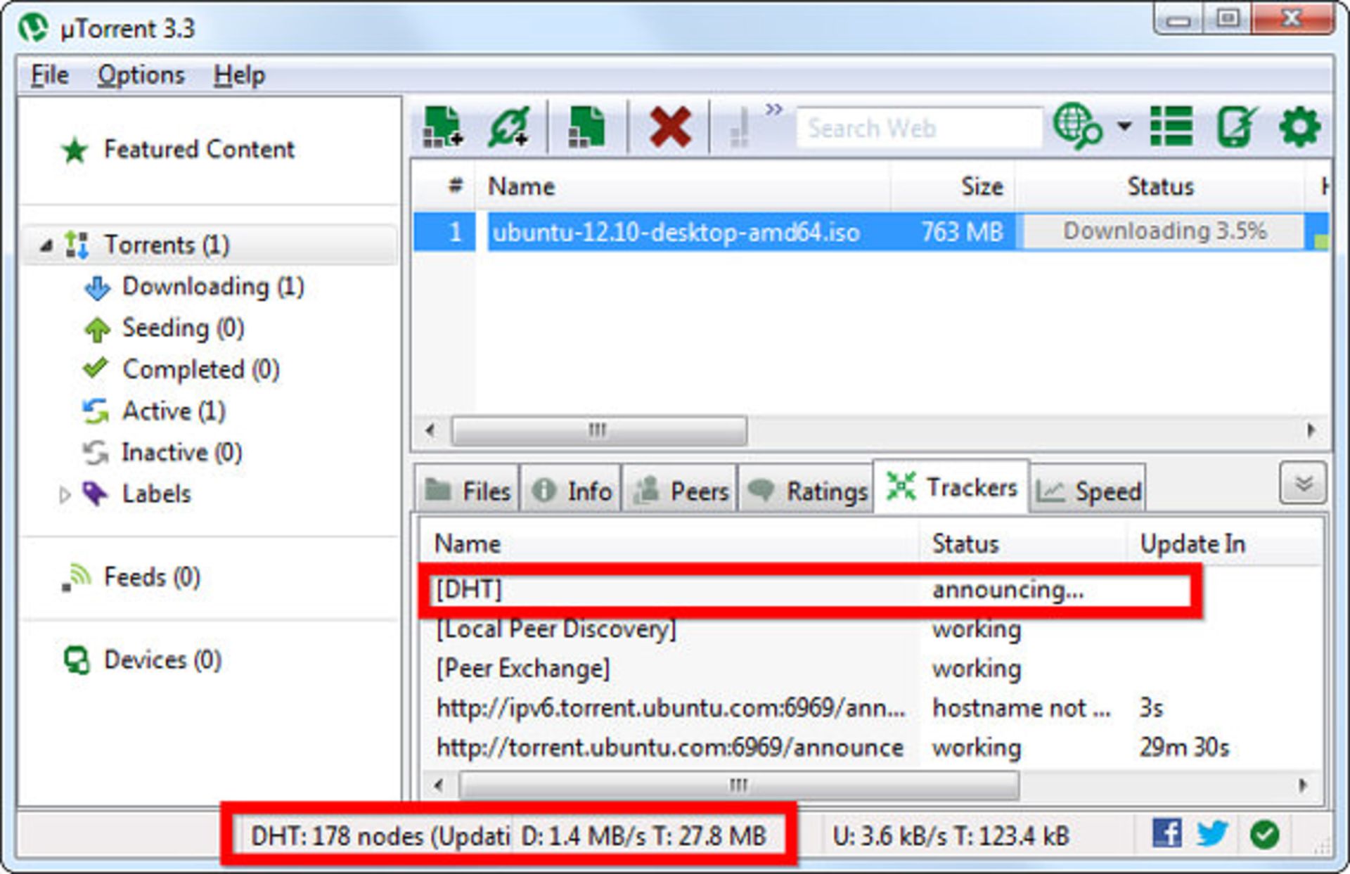
Task: Click the Facebook icon in status bar
Action: [x=1166, y=833]
